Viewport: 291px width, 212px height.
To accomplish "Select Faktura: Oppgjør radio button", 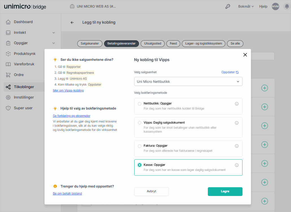I will [140, 146].
